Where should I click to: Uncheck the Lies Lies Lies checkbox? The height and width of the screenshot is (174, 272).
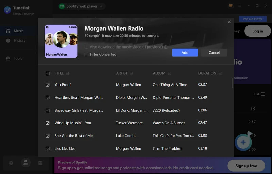tap(48, 149)
